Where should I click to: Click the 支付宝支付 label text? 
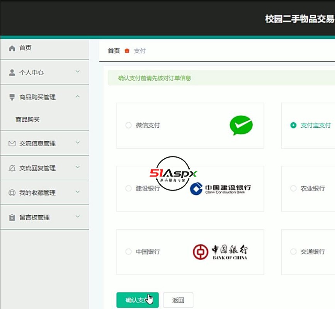(x=316, y=125)
